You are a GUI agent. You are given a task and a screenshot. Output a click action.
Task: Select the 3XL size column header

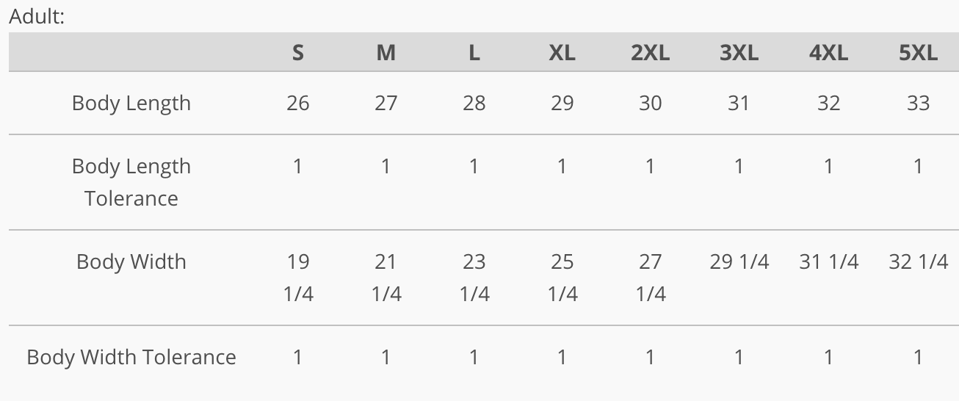click(739, 53)
